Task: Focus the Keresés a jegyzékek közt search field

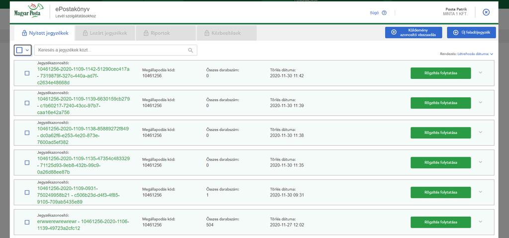Action: 115,50
